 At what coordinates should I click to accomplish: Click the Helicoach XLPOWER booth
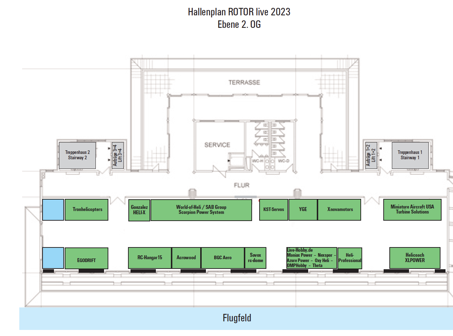click(415, 258)
